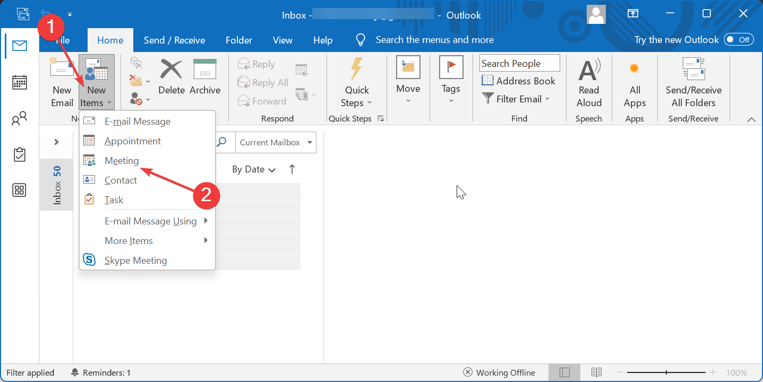
Task: Choose Skype Meeting from the menu
Action: click(x=147, y=261)
